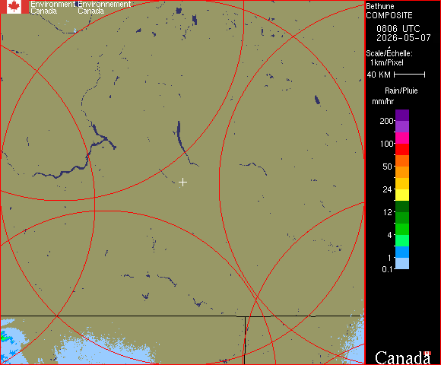Image resolution: width=441 pixels, height=365 pixels.
Task: Select the pink legend swatch above red
Action: 402,138
